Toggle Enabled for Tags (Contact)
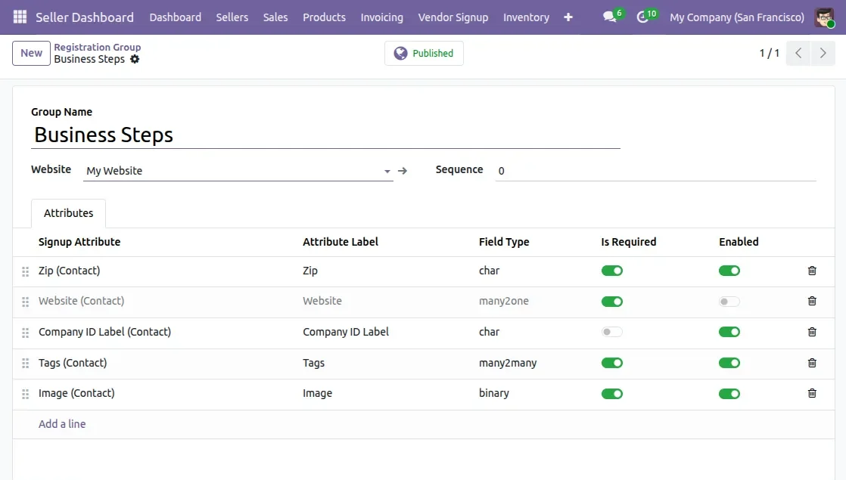This screenshot has height=480, width=846. point(729,363)
